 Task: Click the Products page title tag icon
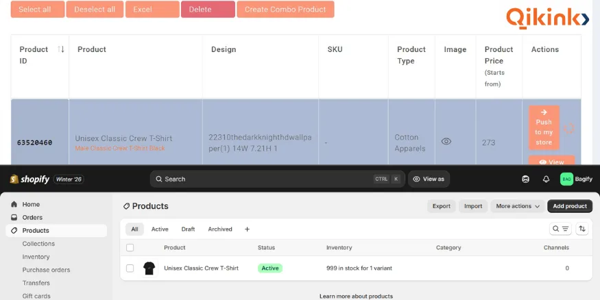[126, 206]
